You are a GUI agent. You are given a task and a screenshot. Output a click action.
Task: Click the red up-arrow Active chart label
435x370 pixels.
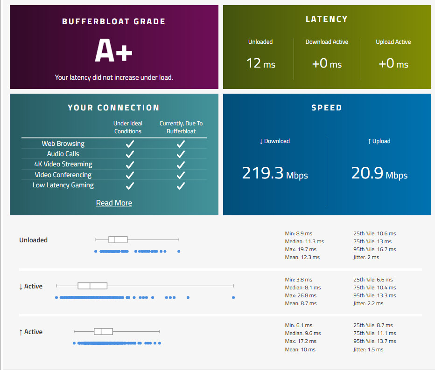(31, 332)
